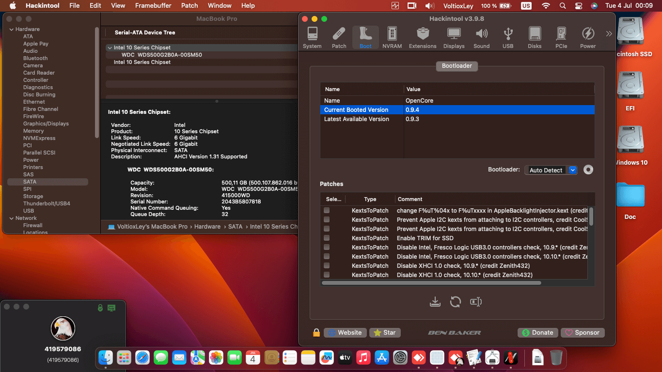Click the Type column header in Patches
The width and height of the screenshot is (662, 372).
[370, 199]
